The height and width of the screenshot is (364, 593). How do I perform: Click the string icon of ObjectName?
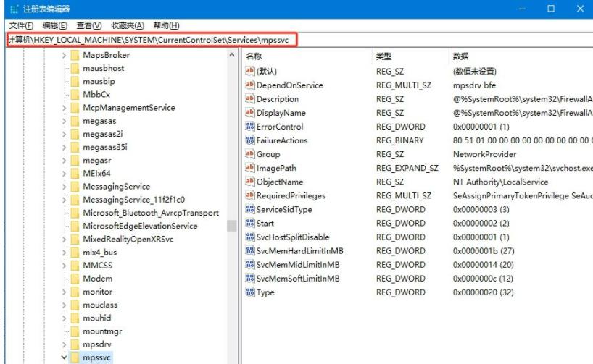click(249, 181)
